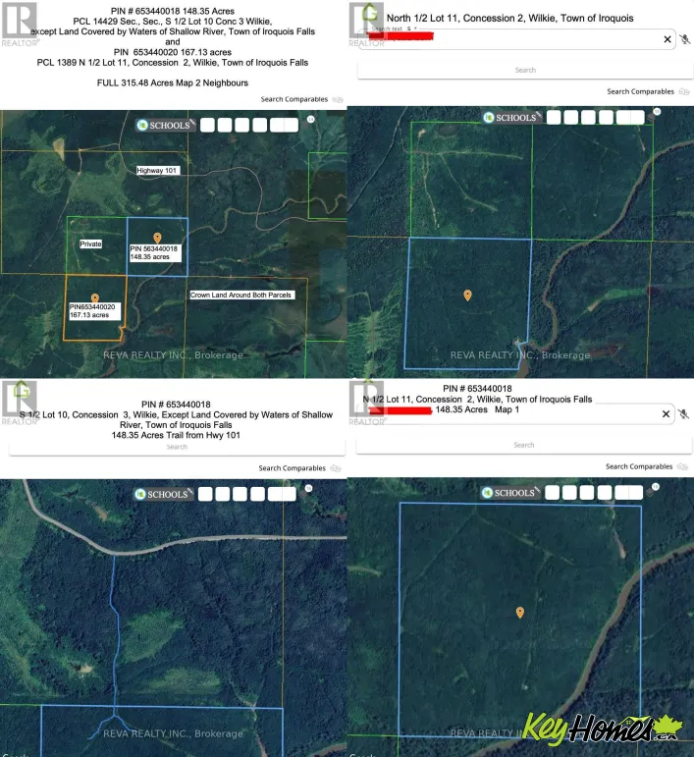Click houses icon beside top-right Search Comparables

(684, 91)
